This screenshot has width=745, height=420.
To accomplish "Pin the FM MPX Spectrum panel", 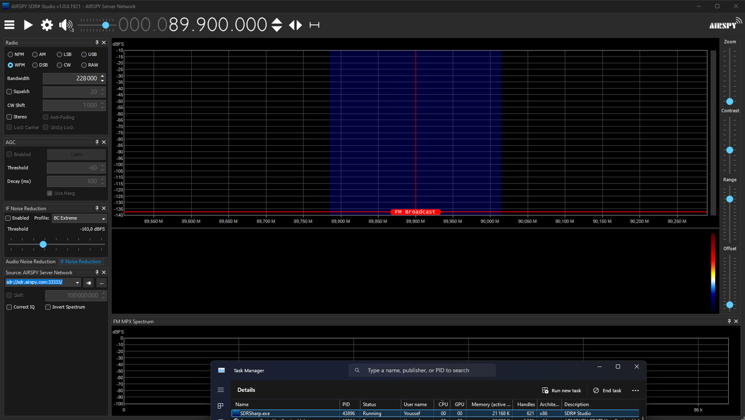I will (729, 321).
